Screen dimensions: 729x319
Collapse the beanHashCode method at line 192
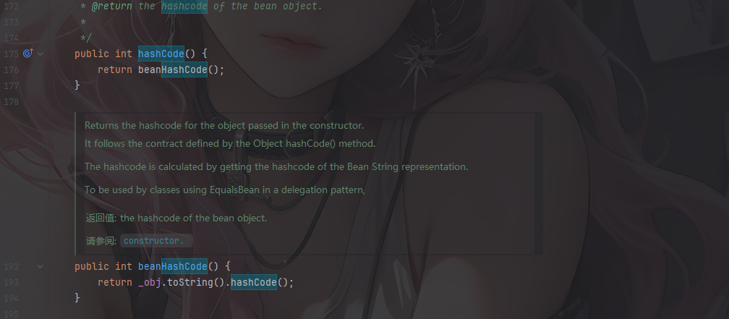click(40, 266)
